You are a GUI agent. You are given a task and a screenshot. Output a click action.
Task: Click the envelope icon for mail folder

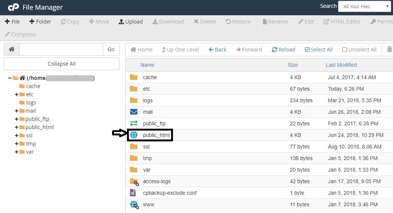[134, 112]
